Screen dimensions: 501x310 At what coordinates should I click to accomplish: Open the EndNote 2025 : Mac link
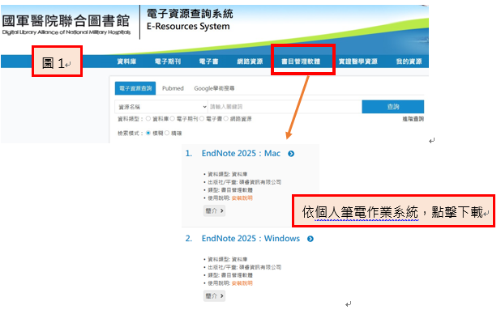[x=241, y=154]
